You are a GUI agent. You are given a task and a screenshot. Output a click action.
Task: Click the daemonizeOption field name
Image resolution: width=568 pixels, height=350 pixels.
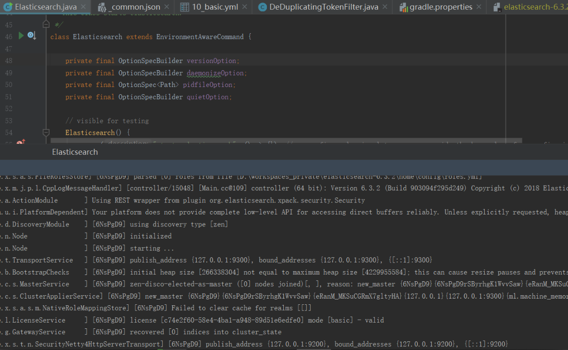(215, 73)
